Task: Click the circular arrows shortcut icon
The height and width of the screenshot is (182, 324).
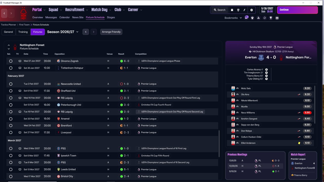Action: tap(265, 18)
